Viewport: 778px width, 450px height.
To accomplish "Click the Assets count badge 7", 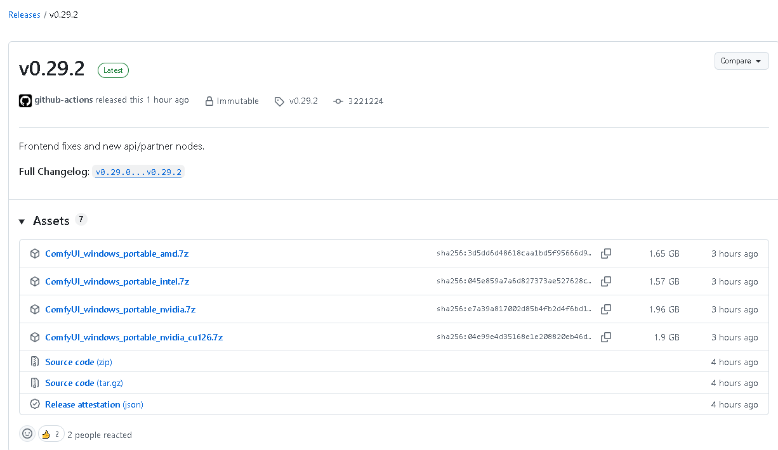I will click(x=81, y=219).
